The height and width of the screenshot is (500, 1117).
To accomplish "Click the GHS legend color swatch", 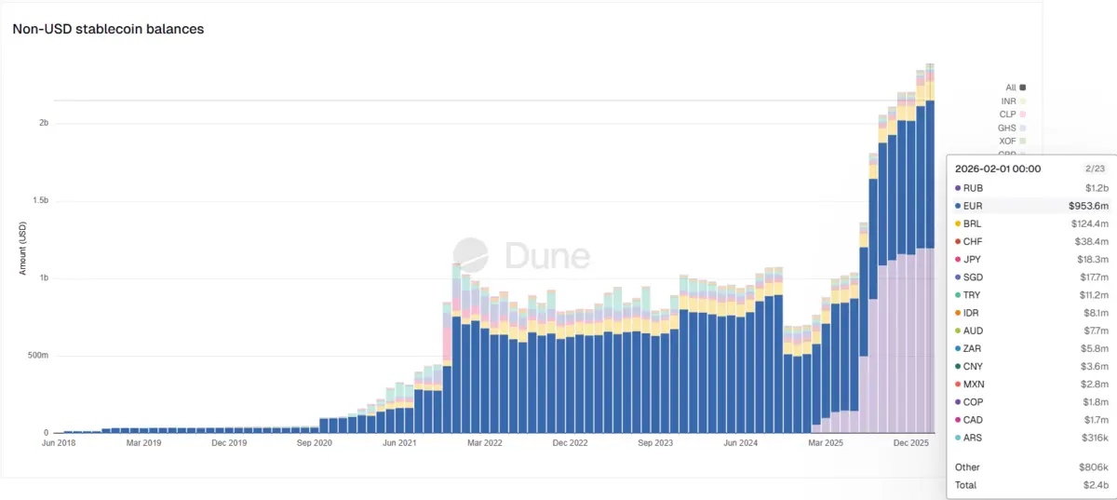I will (1023, 128).
